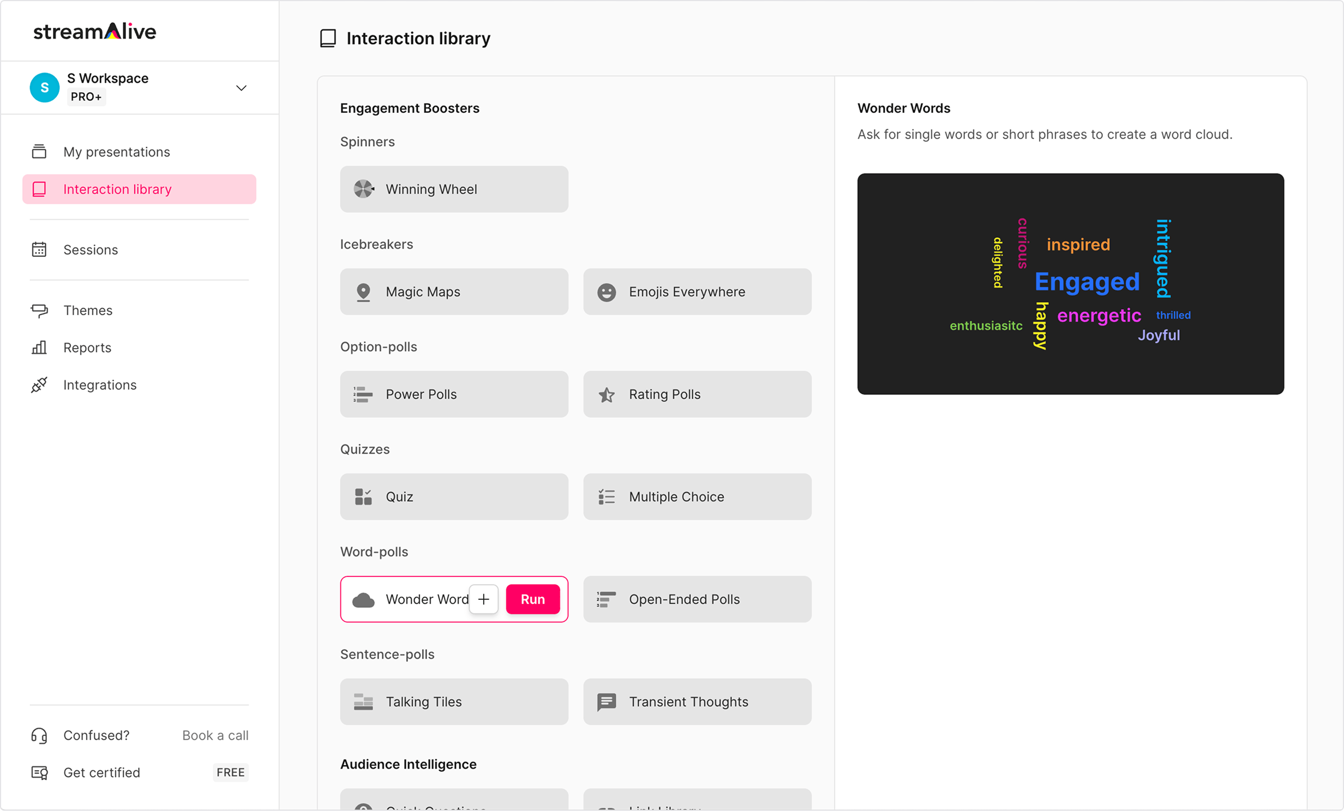Click the Integrations plug icon in sidebar
The image size is (1344, 811).
tap(39, 385)
